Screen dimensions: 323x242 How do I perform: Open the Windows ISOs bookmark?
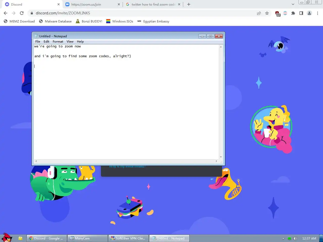[x=120, y=21]
